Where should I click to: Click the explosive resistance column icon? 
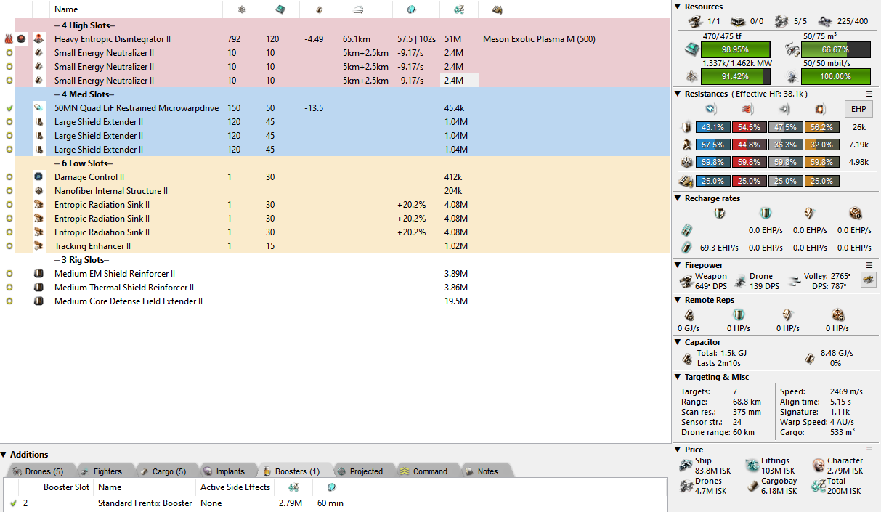pos(821,110)
